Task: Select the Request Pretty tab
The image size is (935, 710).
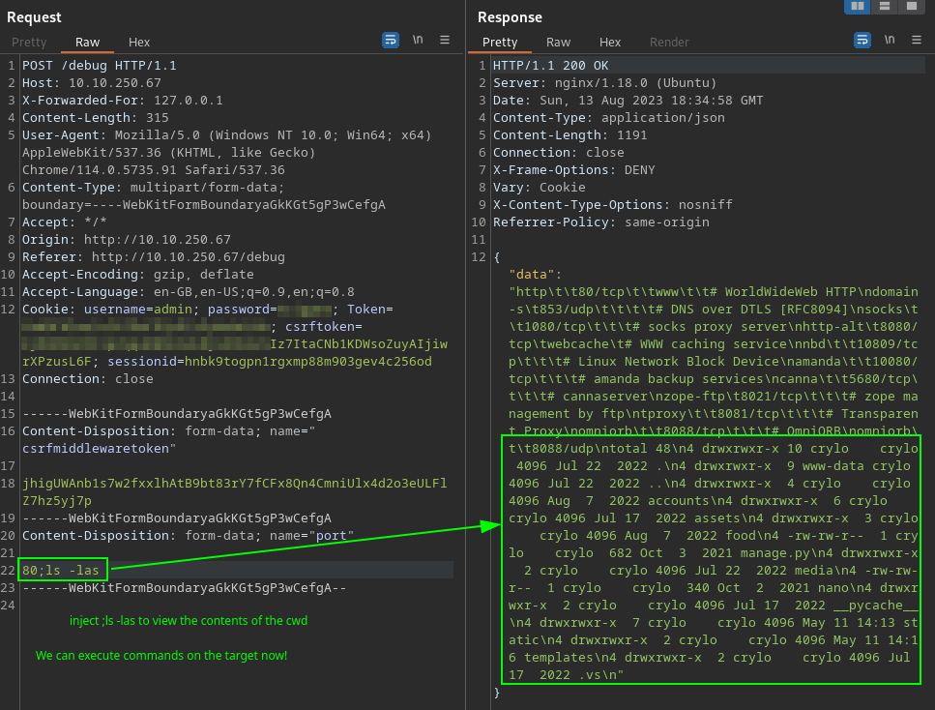Action: pos(29,43)
